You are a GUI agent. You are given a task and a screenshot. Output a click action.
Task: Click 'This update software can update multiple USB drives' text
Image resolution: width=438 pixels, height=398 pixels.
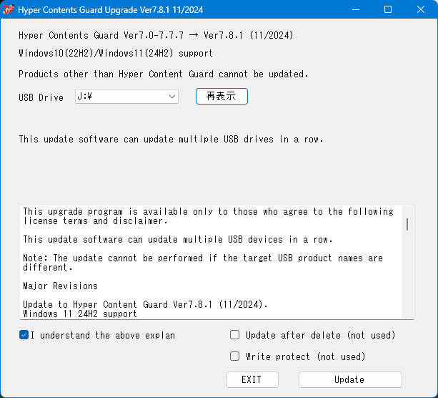(x=171, y=139)
